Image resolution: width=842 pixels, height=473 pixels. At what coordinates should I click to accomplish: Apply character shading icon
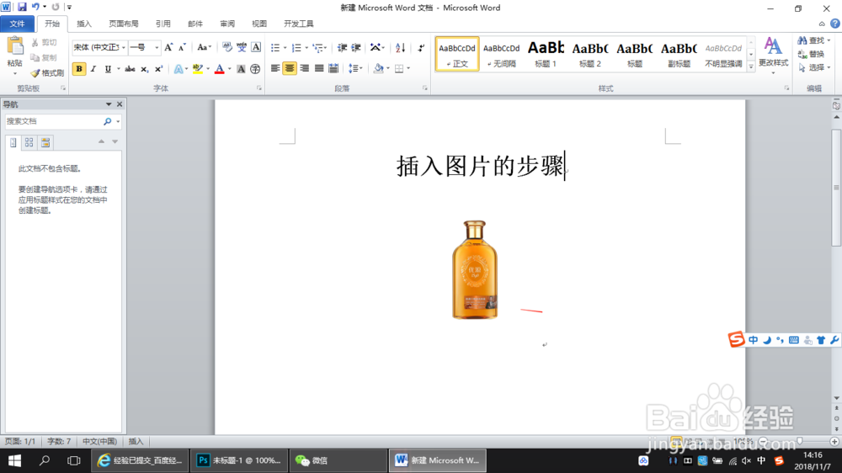[241, 69]
